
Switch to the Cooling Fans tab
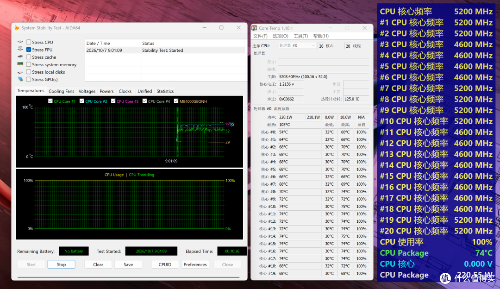(61, 91)
